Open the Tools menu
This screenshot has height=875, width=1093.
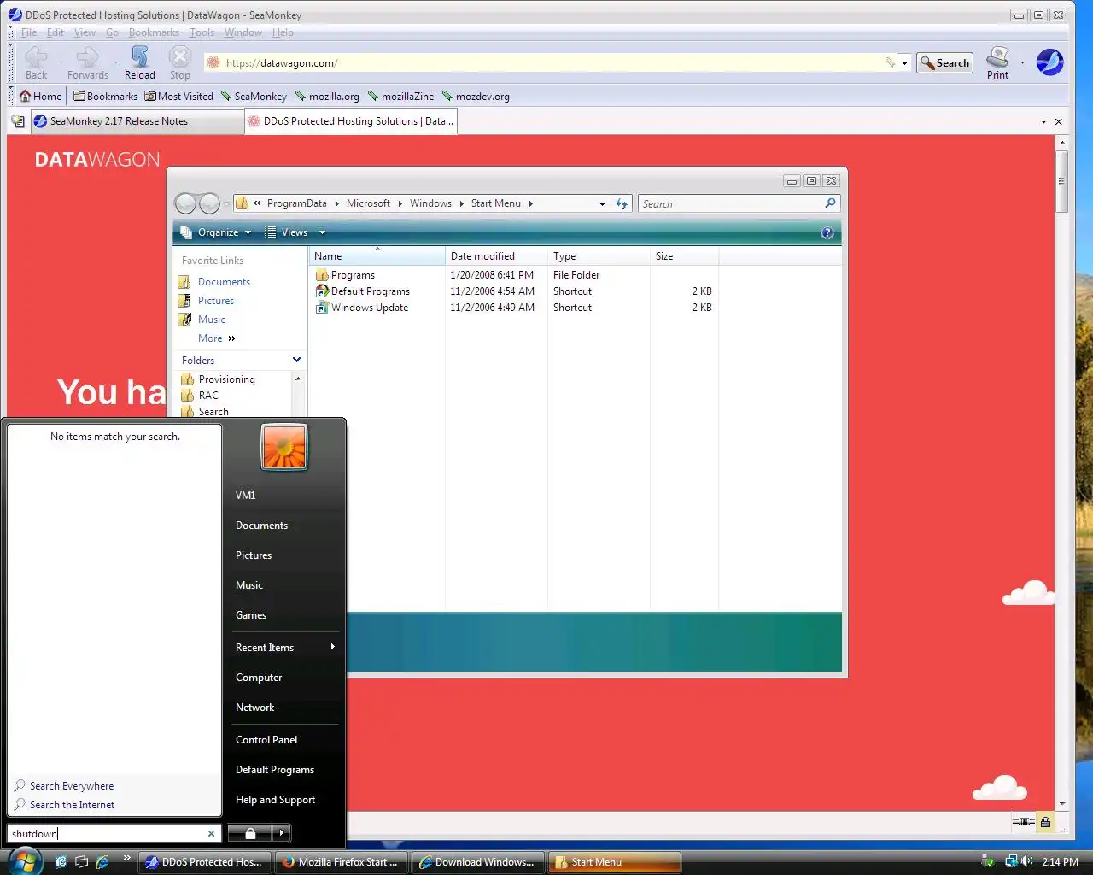point(202,32)
